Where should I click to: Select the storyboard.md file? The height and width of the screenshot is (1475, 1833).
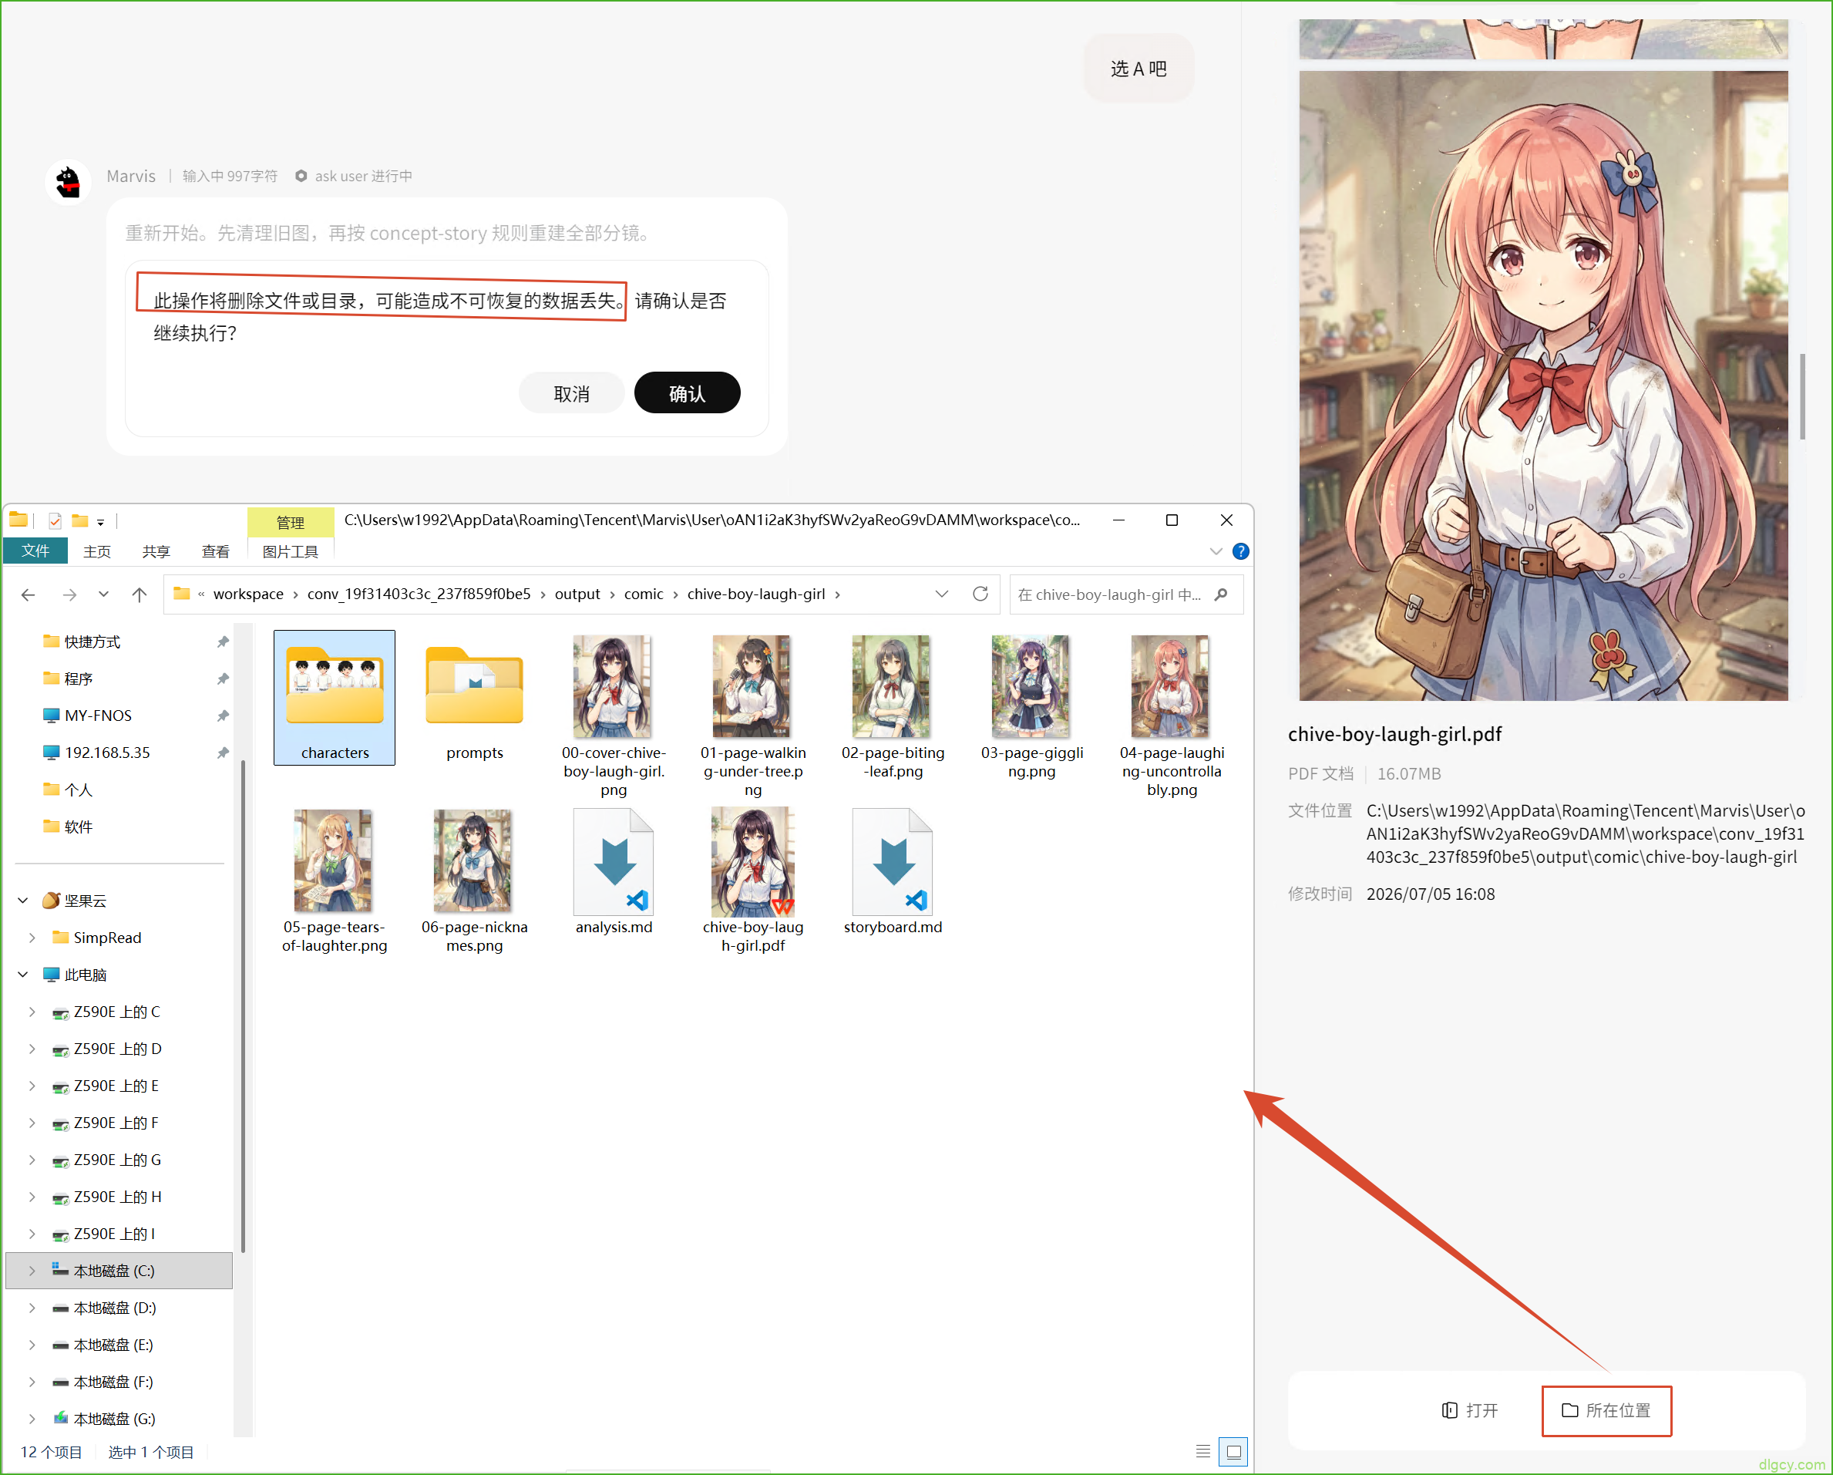click(893, 871)
